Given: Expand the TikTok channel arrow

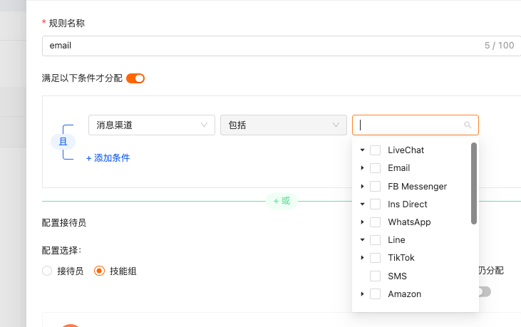Looking at the screenshot, I should (362, 258).
